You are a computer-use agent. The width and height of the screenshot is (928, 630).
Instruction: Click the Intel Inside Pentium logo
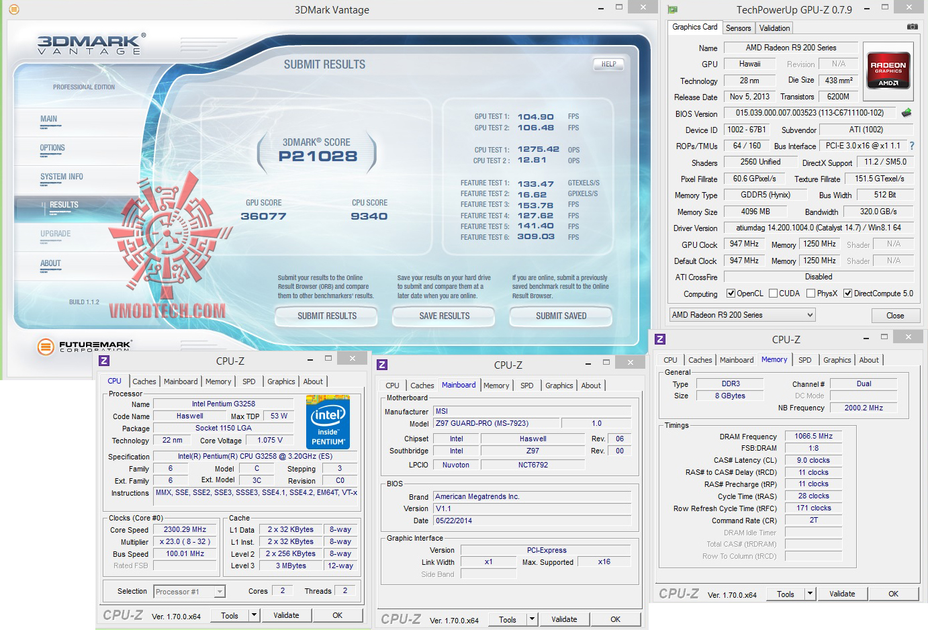(328, 422)
